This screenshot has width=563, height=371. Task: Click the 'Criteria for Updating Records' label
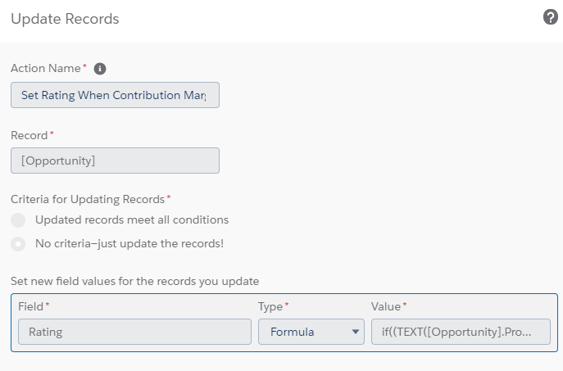click(88, 199)
